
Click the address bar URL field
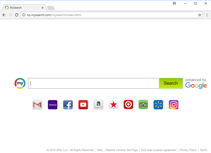[x=112, y=15]
